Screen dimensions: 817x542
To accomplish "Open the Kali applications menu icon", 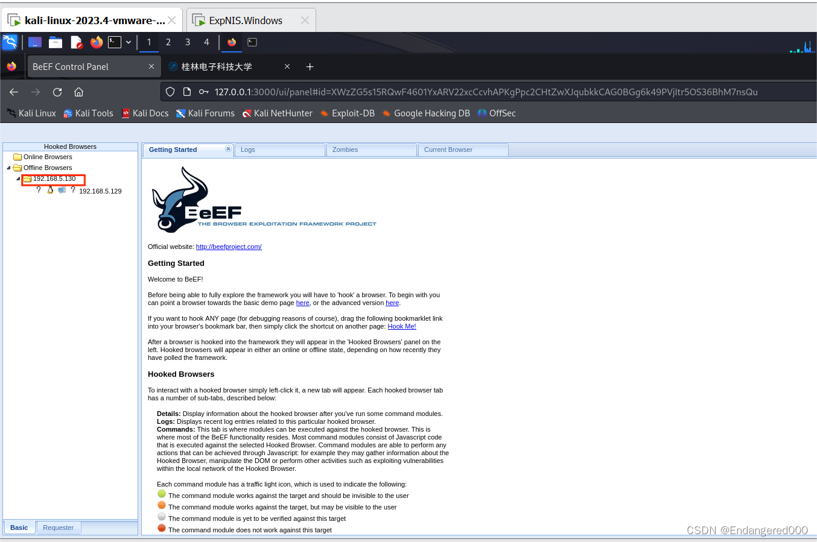I will 10,42.
